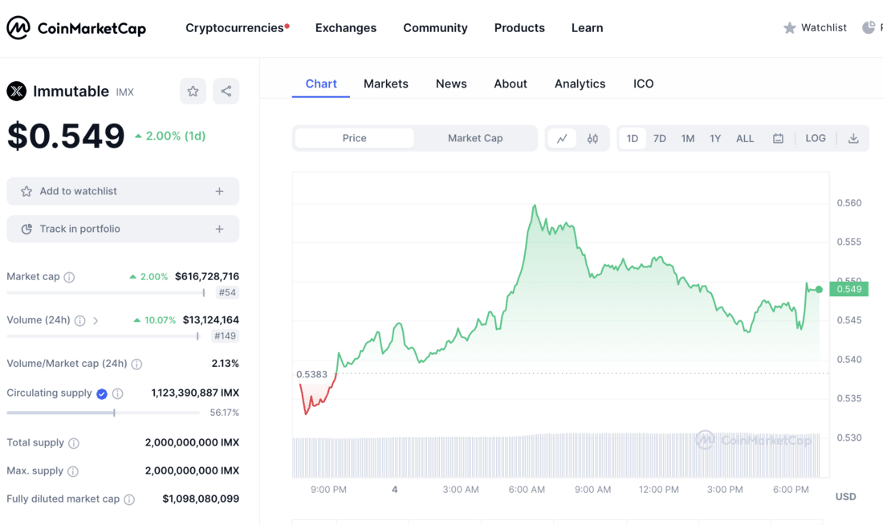Screen dimensions: 883x525
Task: Select the 1M time range
Action: point(688,139)
